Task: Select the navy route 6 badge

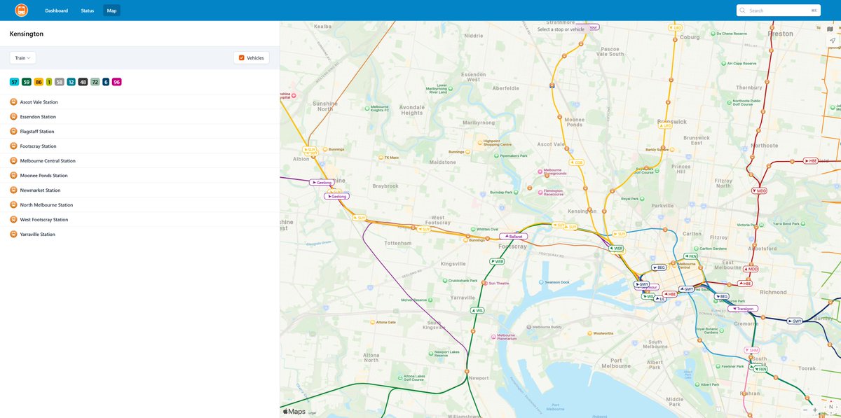Action: [106, 82]
